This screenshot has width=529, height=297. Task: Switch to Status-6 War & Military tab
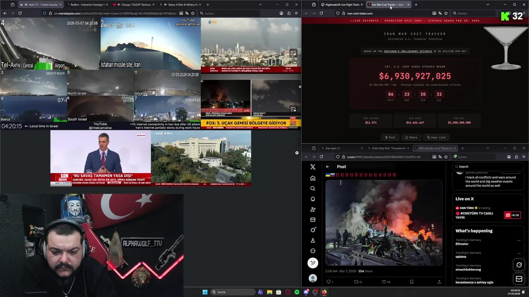point(181,5)
